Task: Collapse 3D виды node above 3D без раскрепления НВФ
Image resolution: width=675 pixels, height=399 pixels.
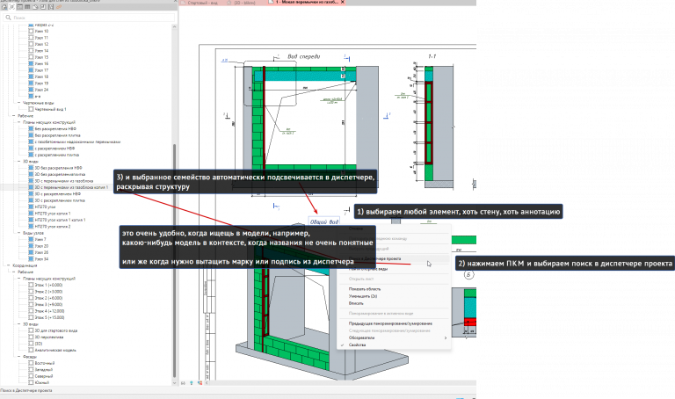Action: (19, 162)
